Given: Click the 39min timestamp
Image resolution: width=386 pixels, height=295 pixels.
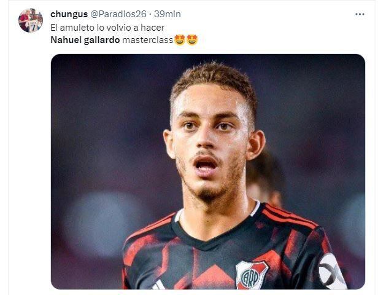Looking at the screenshot, I should 168,14.
